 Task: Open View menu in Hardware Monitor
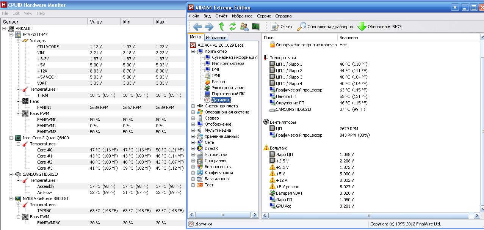click(x=28, y=13)
